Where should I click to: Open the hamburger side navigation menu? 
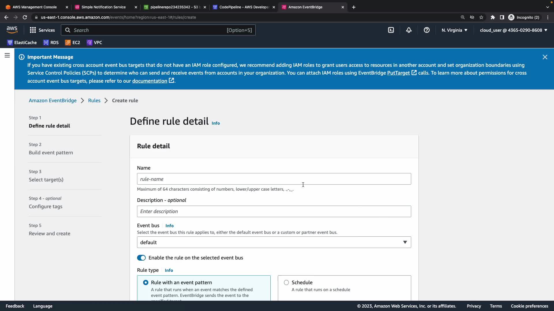tap(7, 55)
